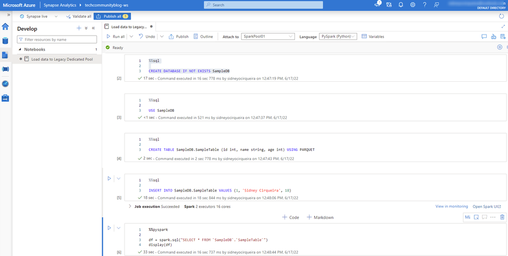
Task: Add a new Markdown cell
Action: point(320,217)
